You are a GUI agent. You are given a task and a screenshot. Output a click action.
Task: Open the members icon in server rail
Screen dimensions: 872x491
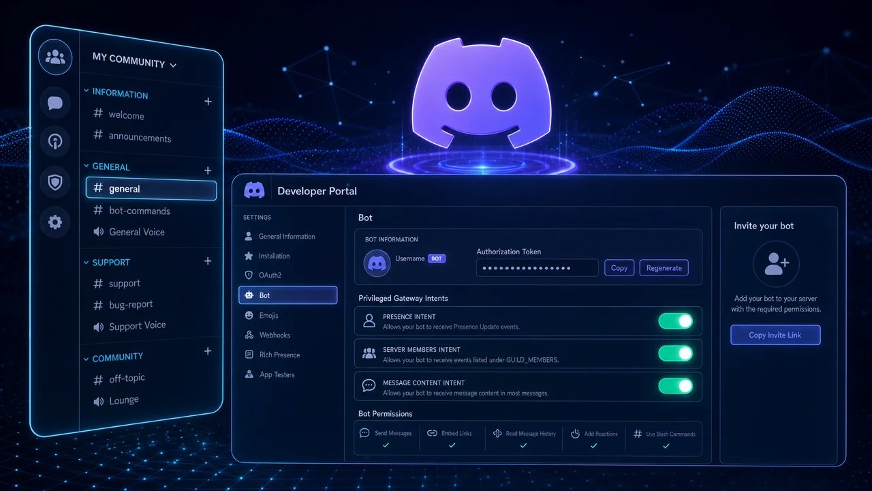tap(54, 57)
